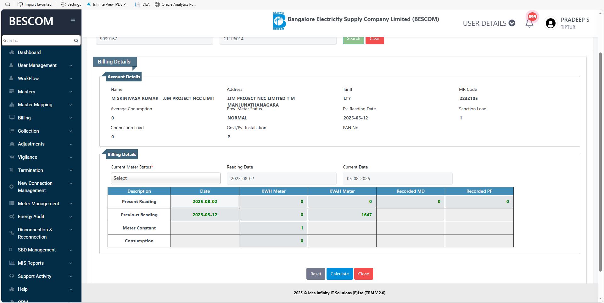Click the BESCOM logo in header
The image size is (604, 303).
pos(278,21)
